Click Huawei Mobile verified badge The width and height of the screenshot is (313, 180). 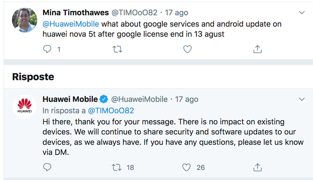(x=104, y=99)
